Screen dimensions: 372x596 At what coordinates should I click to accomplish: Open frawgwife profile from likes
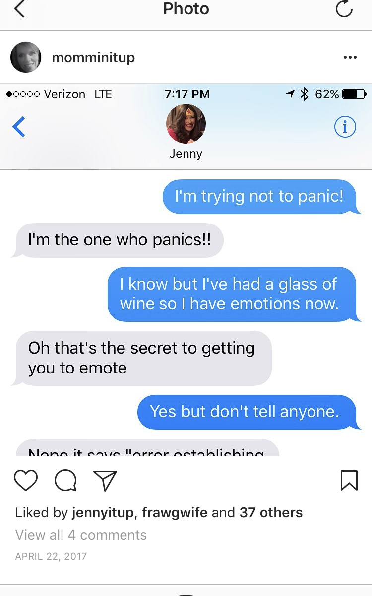(x=175, y=512)
